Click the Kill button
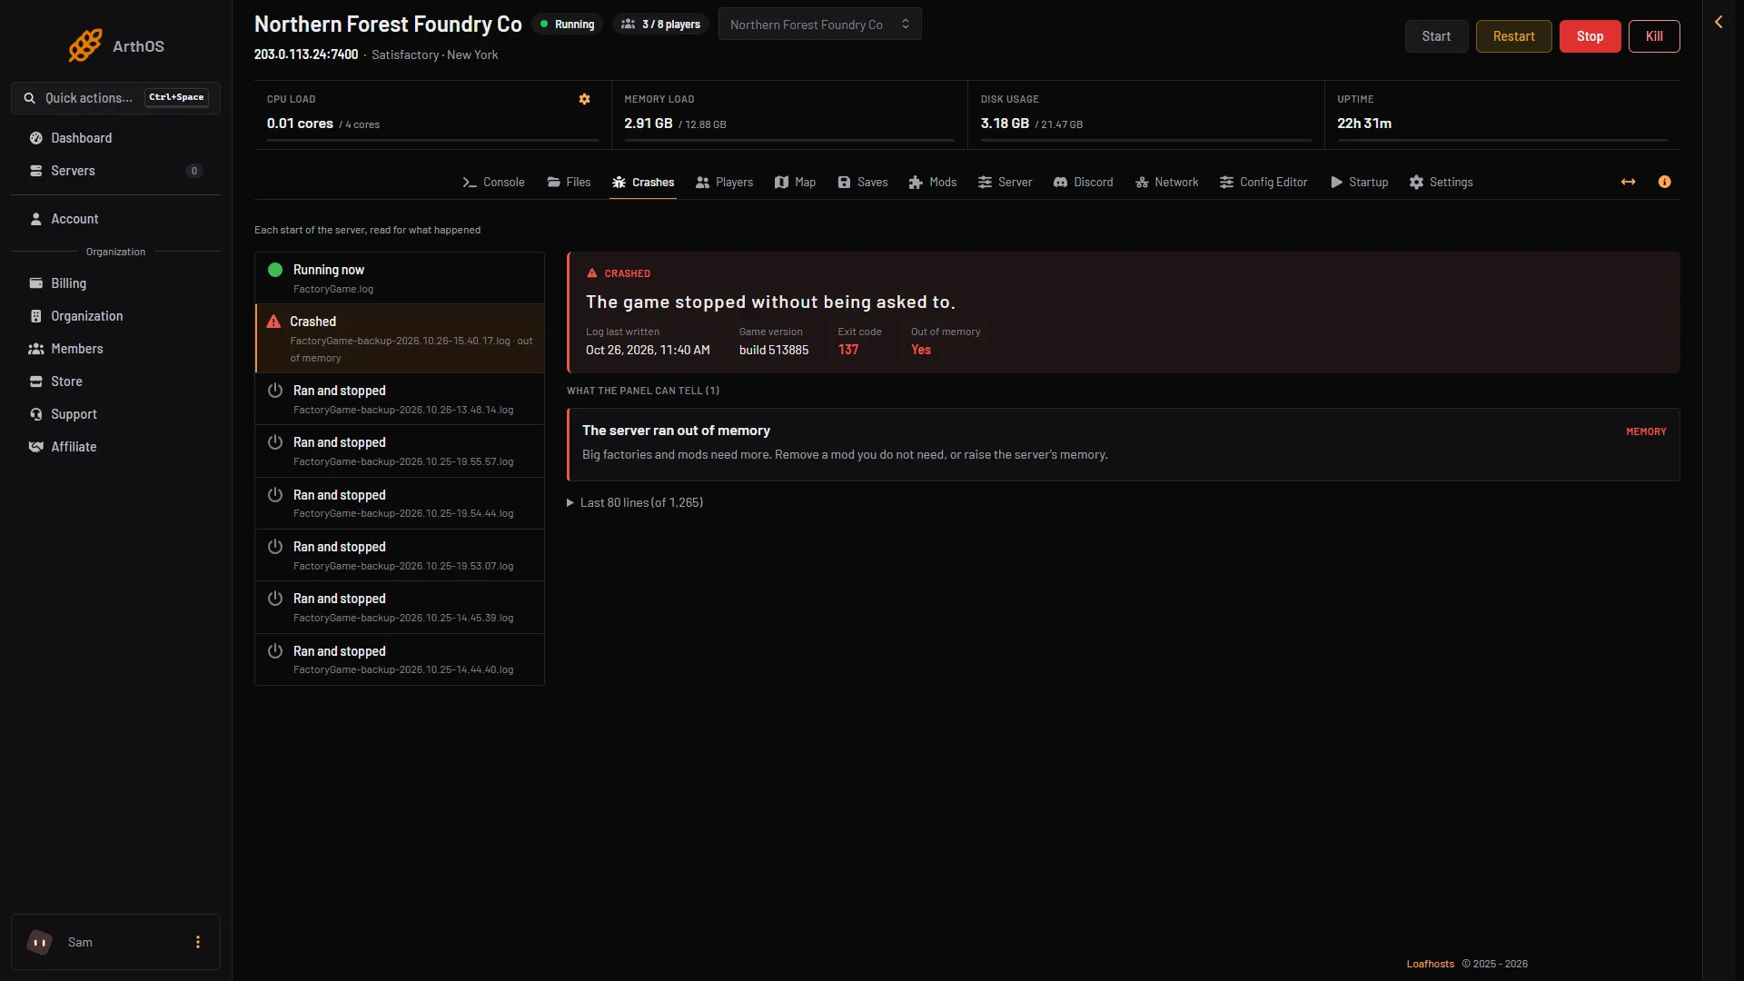This screenshot has width=1744, height=981. click(1654, 36)
